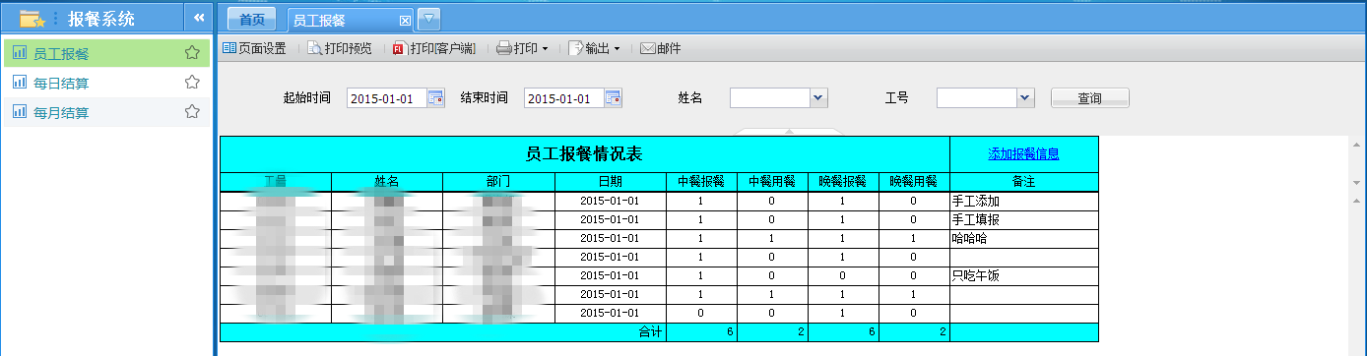Viewport: 1367px width, 356px height.
Task: Switch to the 首页 tab
Action: (x=252, y=20)
